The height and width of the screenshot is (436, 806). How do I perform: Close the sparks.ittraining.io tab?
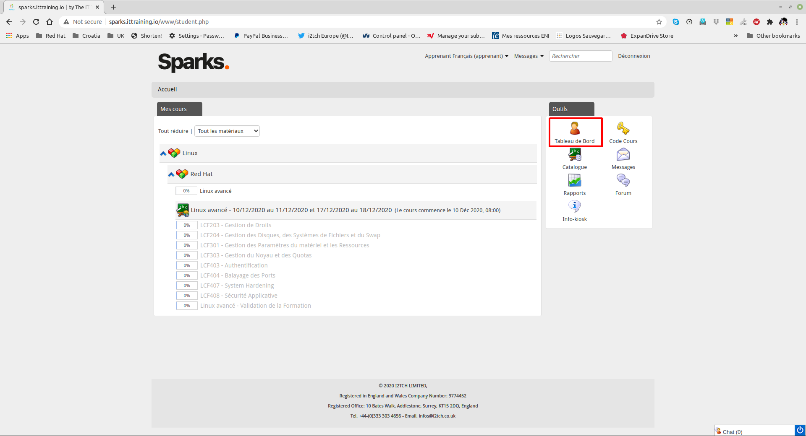(x=97, y=7)
